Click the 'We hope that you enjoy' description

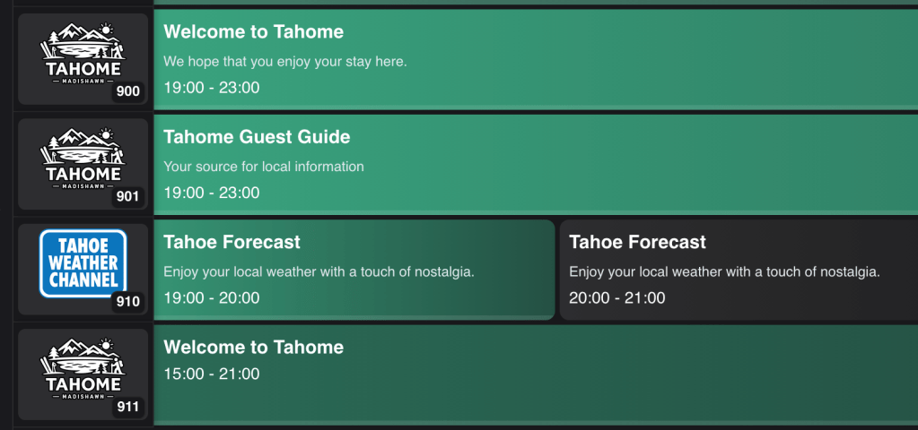tap(285, 62)
